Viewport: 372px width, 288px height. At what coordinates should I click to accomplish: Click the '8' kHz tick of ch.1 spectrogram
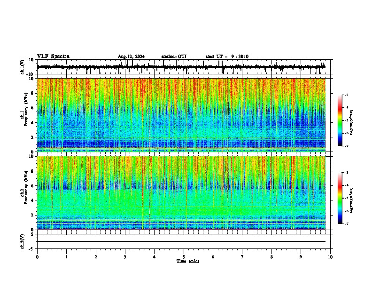(32, 93)
